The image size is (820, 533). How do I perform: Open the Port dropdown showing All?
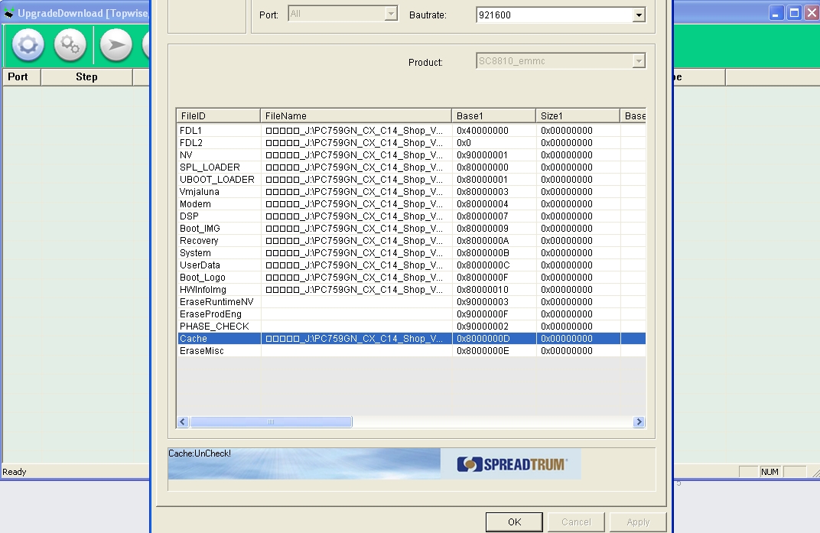point(391,14)
